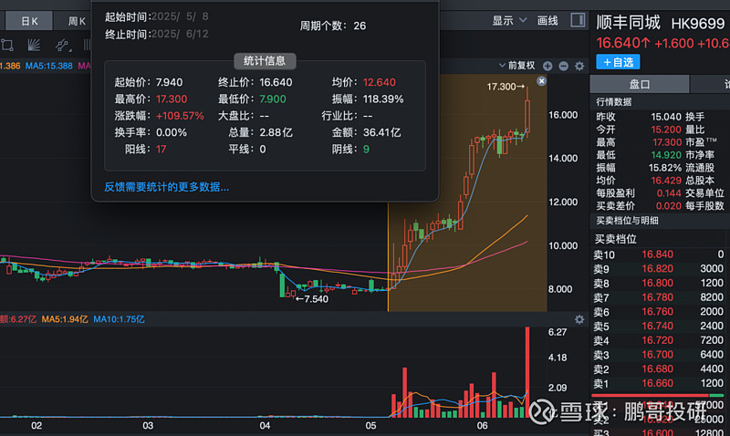Select the rectangle drawing tool icon

click(7, 45)
